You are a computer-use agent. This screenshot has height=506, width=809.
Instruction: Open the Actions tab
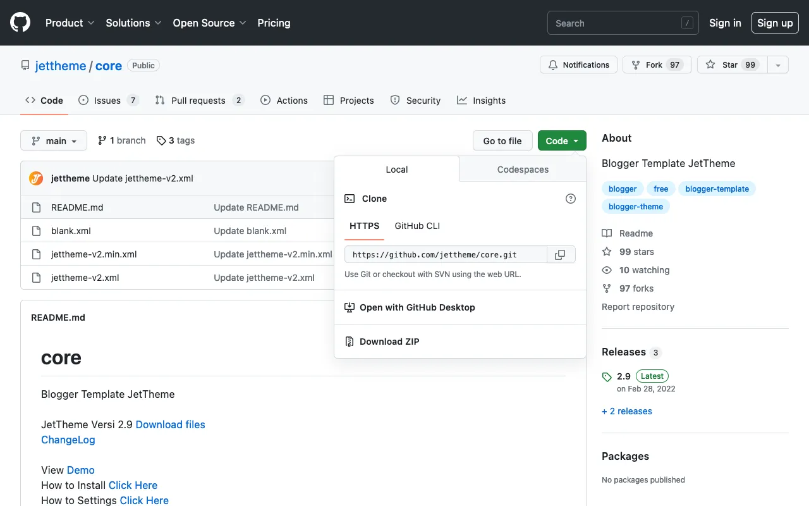click(x=284, y=101)
